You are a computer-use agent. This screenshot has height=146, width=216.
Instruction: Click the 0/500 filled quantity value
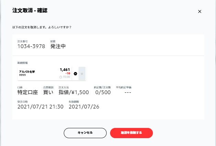point(103,92)
